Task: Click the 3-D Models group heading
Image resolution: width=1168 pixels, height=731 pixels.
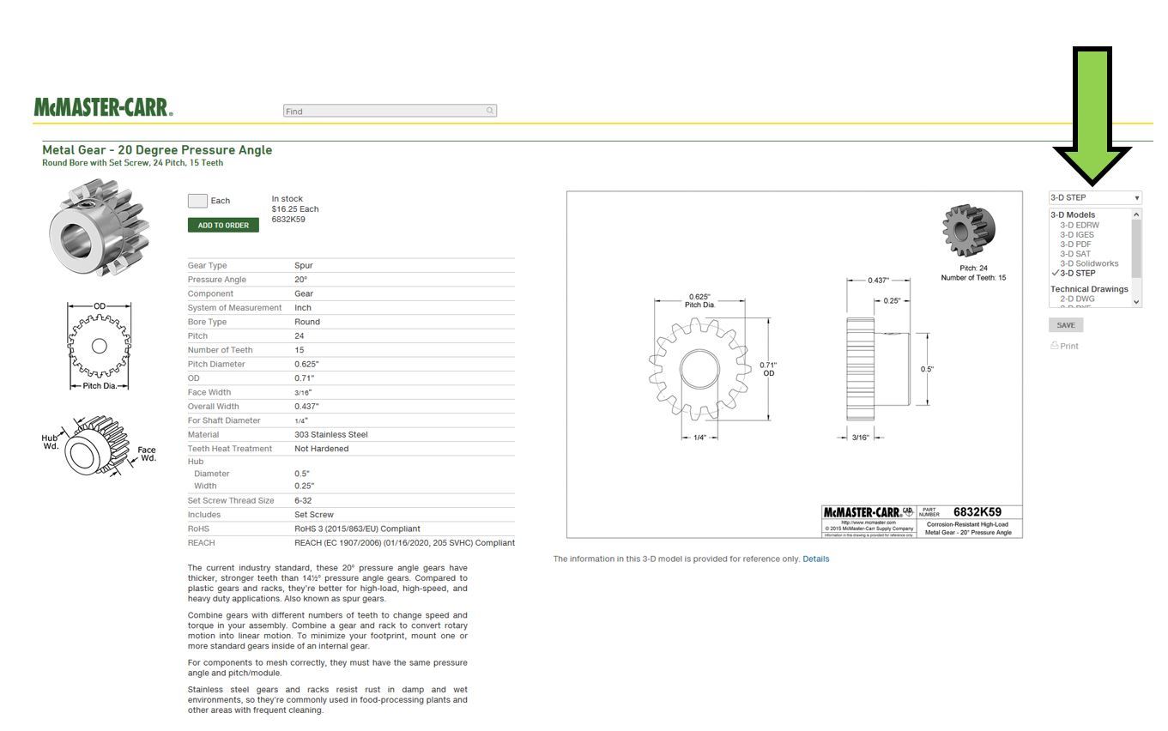Action: click(x=1073, y=214)
